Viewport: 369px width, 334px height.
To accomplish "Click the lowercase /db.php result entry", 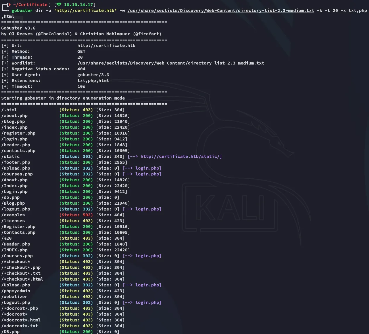I will point(11,197).
